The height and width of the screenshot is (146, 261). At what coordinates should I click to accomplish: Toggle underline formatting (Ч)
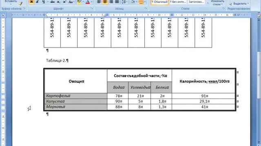coord(44,2)
